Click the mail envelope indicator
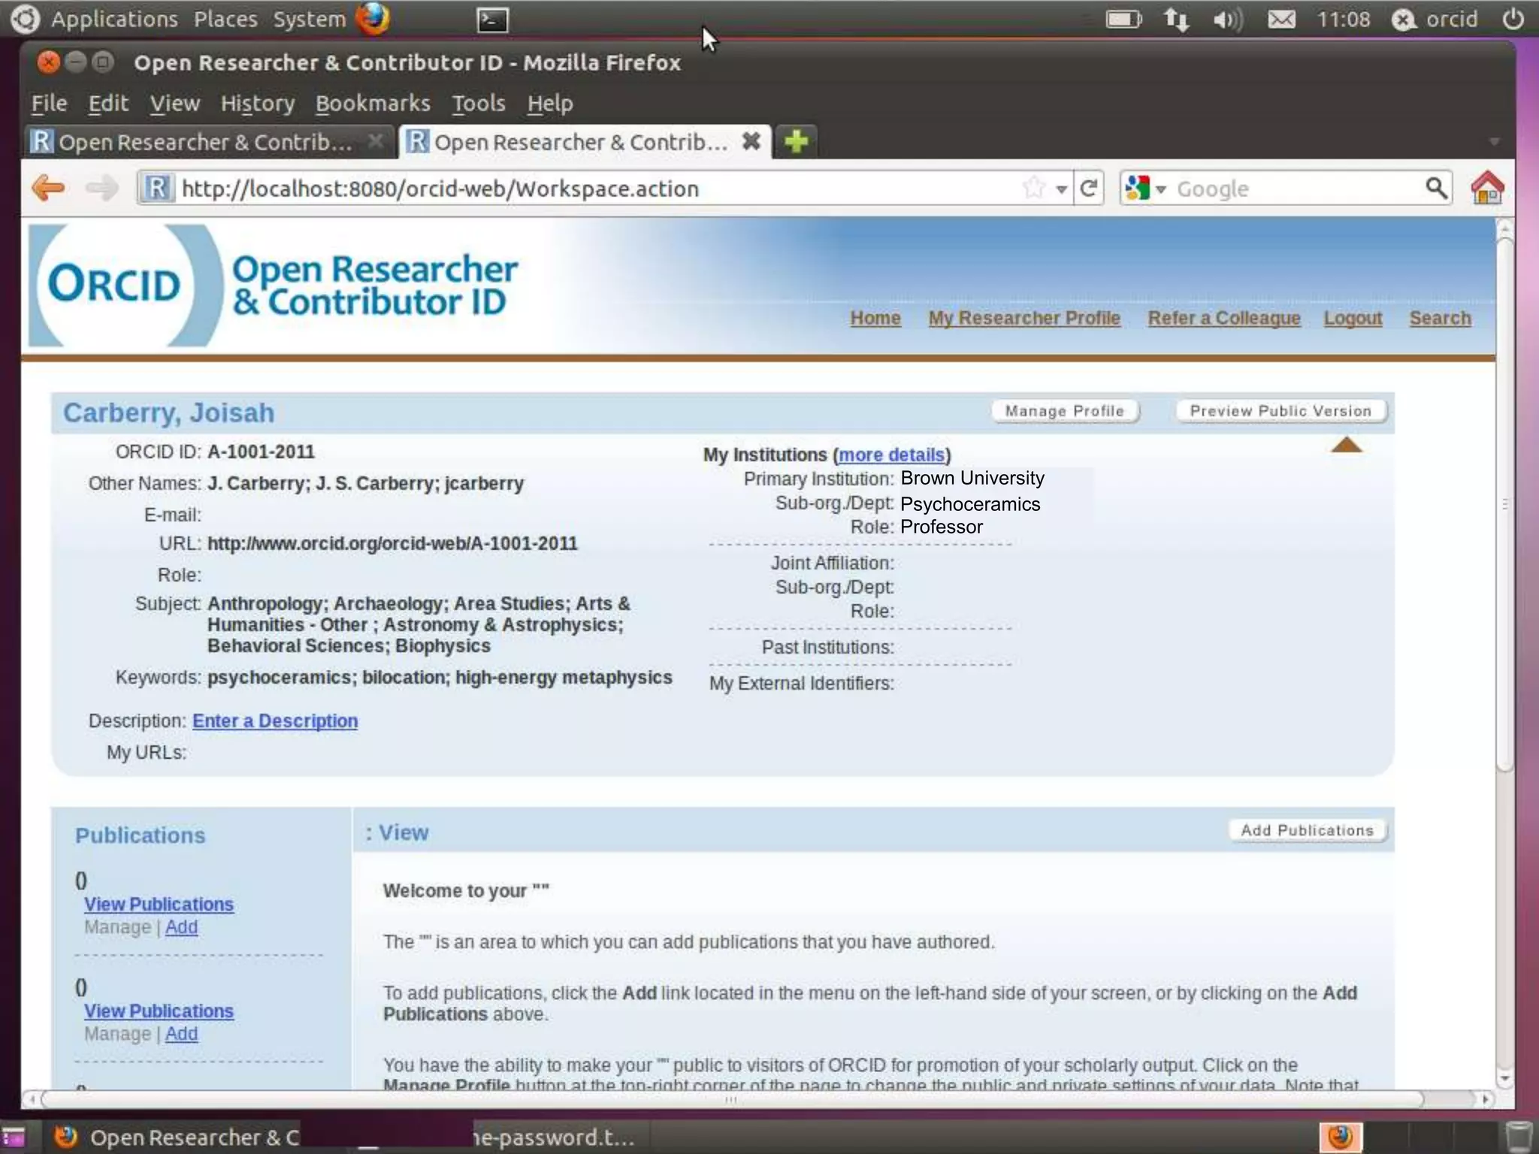The width and height of the screenshot is (1539, 1154). pos(1281,20)
